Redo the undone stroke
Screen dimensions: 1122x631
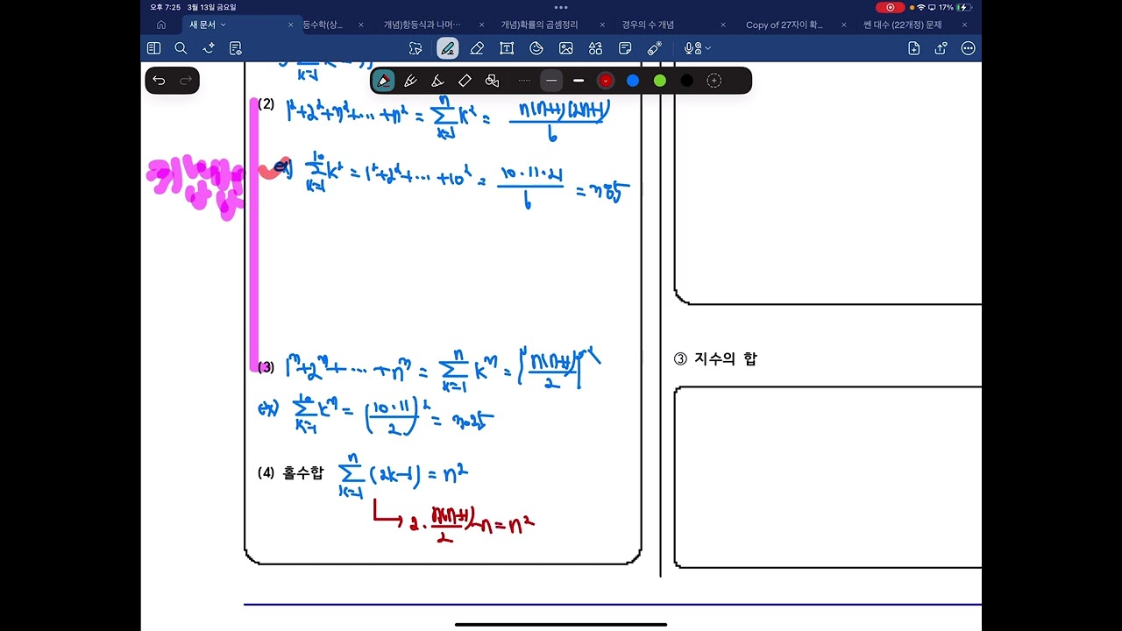coord(186,81)
